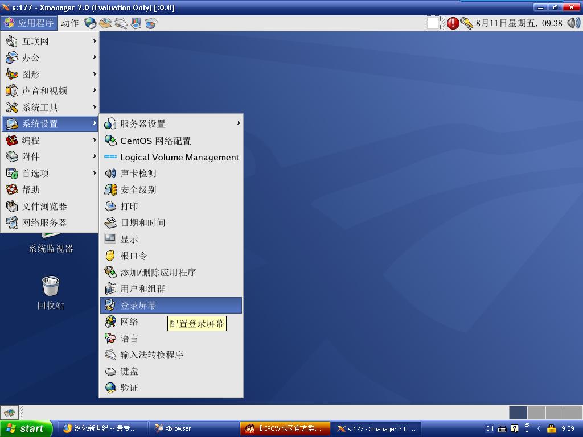Click the 声卡检测 speaker icon
Viewport: 583px width, 437px height.
[x=110, y=173]
